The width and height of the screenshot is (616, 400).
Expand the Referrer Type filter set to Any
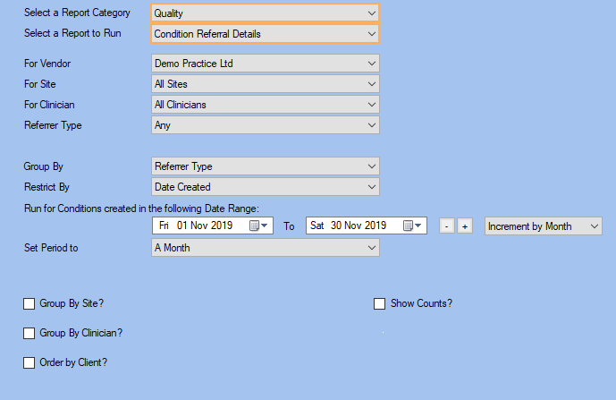(x=266, y=125)
